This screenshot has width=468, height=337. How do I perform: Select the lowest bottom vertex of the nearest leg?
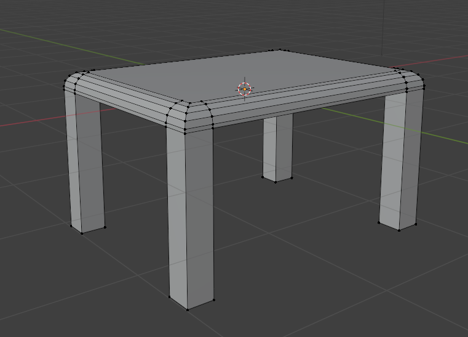(x=188, y=310)
